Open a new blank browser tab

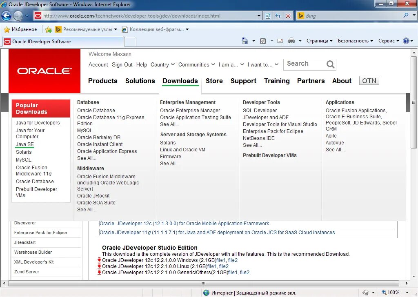click(130, 42)
